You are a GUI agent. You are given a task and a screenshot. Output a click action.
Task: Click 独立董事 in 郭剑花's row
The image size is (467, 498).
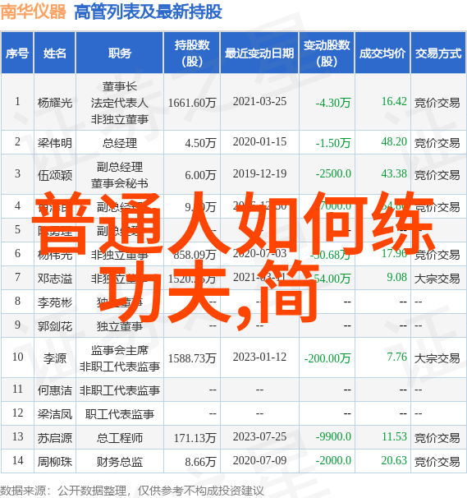click(x=120, y=326)
